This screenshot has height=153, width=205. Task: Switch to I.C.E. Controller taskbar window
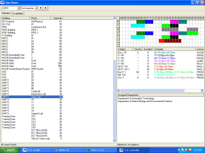point(133,150)
